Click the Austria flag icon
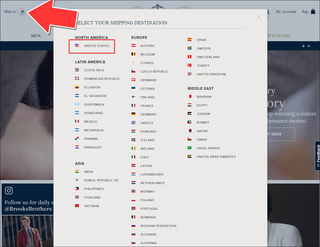This screenshot has height=247, width=320. pyautogui.click(x=133, y=45)
